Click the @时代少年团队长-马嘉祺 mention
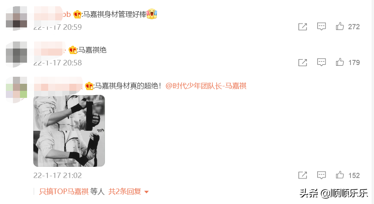Viewport: 374px width, 204px height. 206,86
